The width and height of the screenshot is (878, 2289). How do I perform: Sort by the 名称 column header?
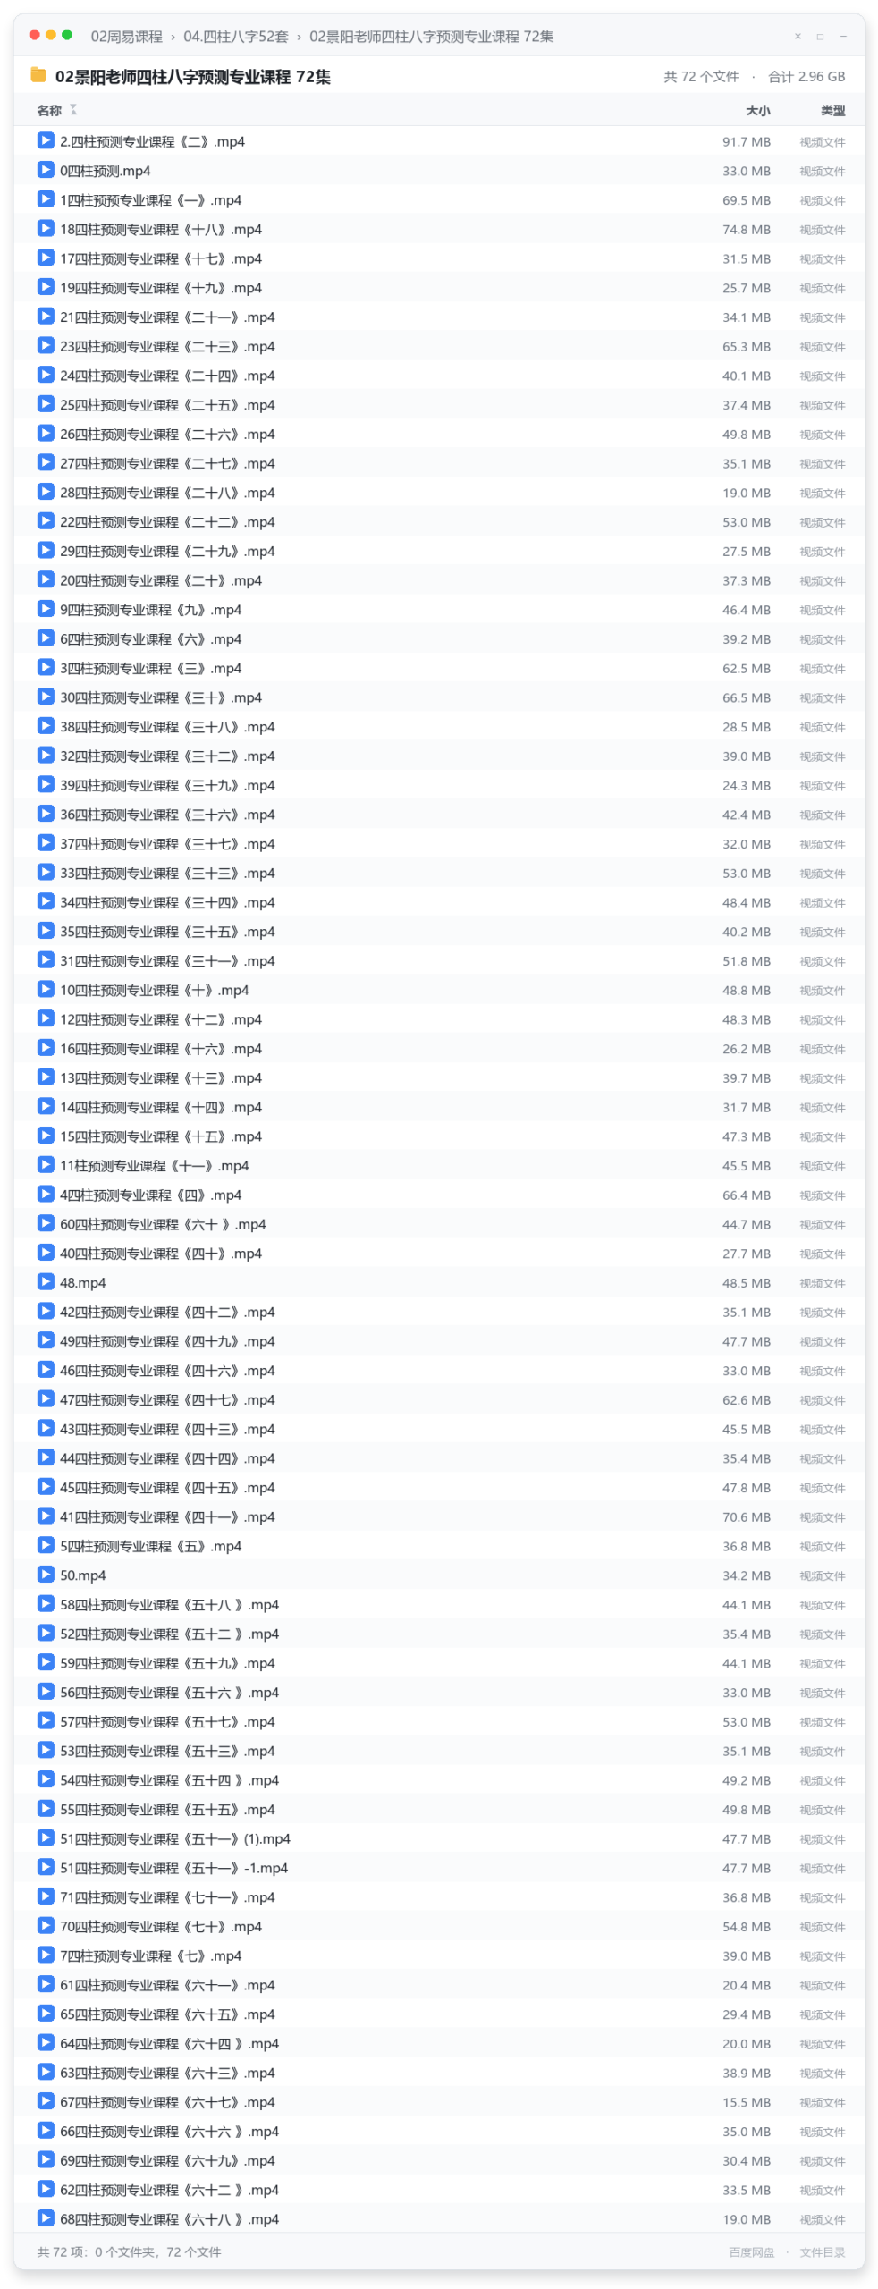click(x=49, y=111)
